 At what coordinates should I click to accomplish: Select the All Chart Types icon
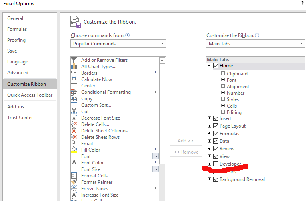[74, 67]
